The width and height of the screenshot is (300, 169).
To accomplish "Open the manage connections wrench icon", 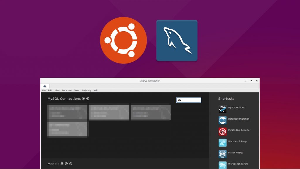I will 88,99.
